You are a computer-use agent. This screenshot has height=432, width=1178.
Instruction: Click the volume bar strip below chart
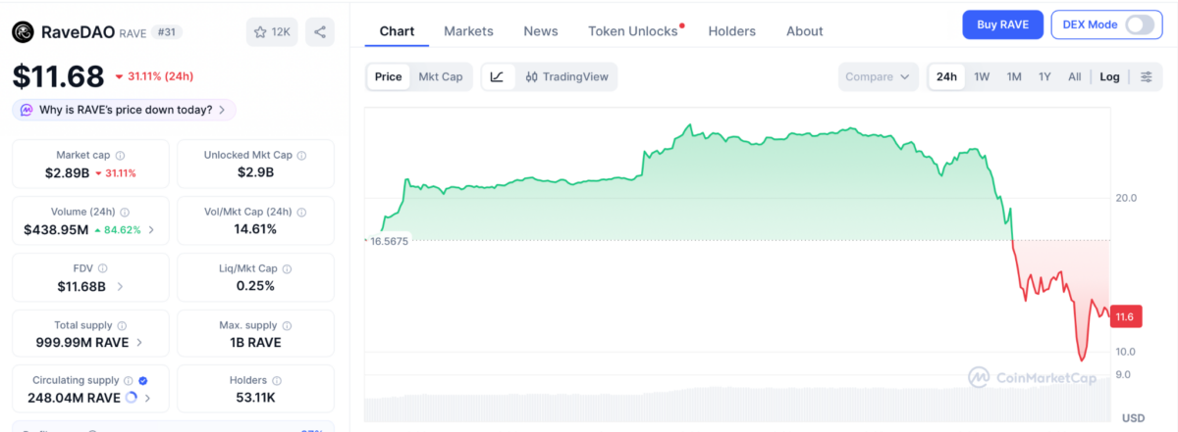click(x=736, y=407)
